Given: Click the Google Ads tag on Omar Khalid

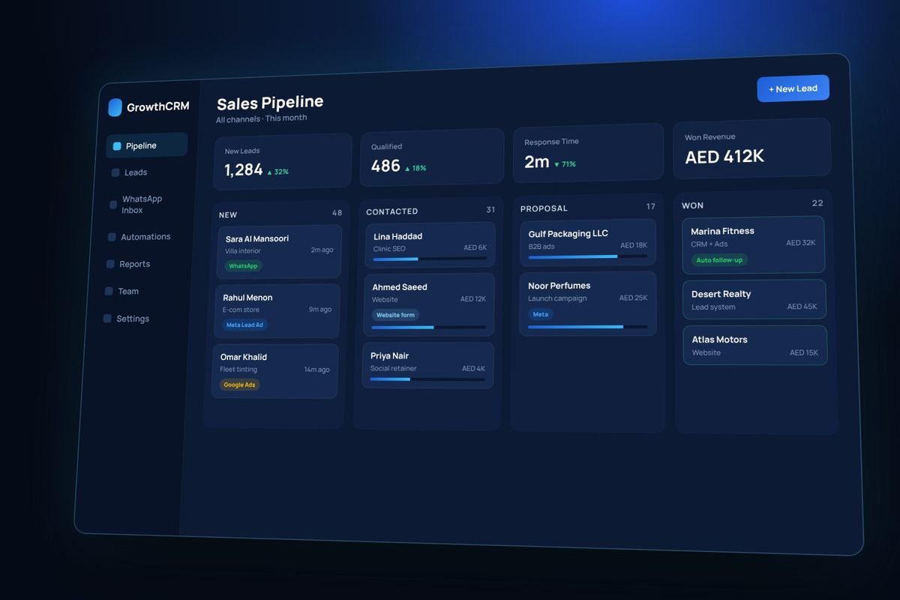Looking at the screenshot, I should (239, 385).
